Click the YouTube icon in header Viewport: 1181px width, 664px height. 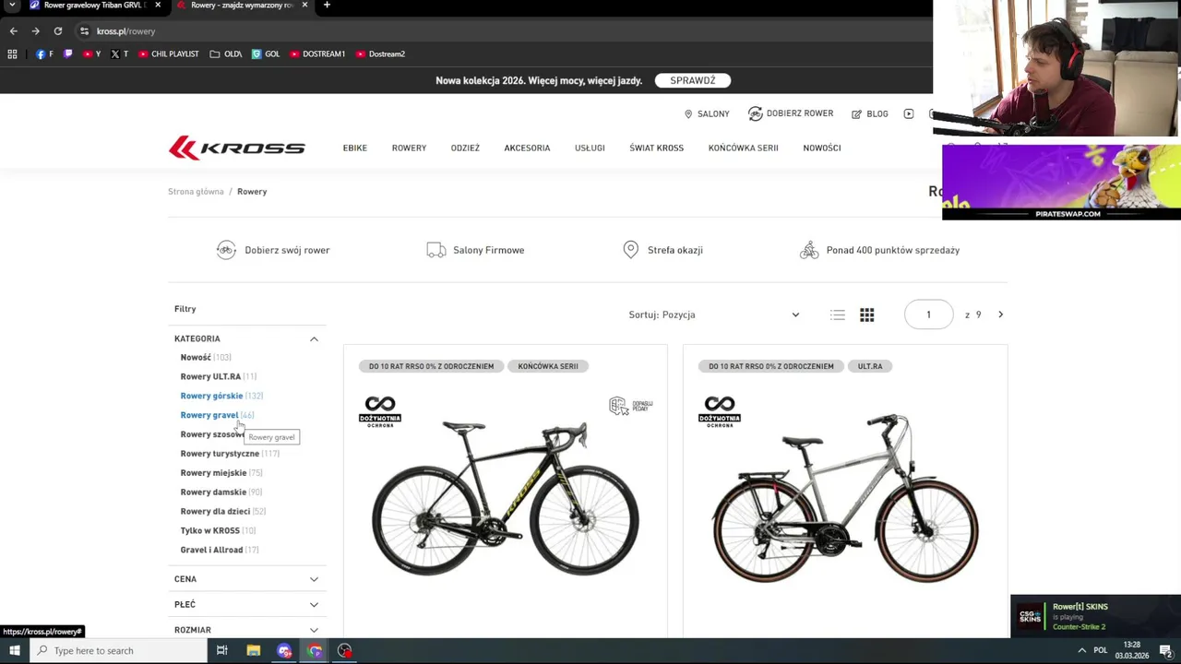[x=909, y=113]
